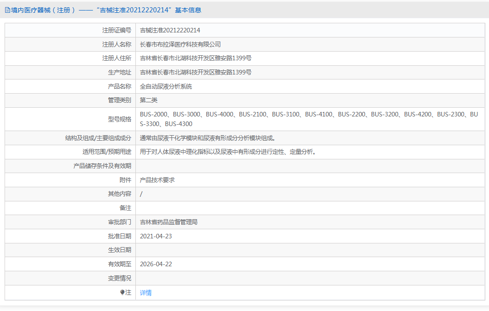Click the bulb icon next to 注
This screenshot has width=489, height=311.
pyautogui.click(x=122, y=292)
